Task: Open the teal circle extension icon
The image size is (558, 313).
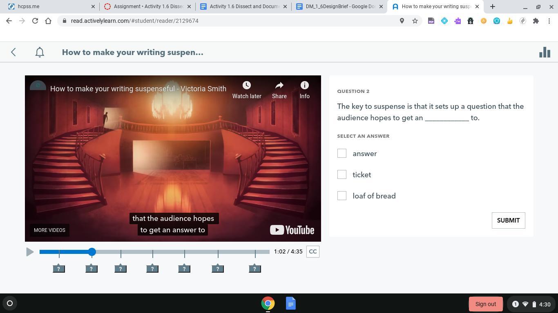Action: [x=497, y=21]
